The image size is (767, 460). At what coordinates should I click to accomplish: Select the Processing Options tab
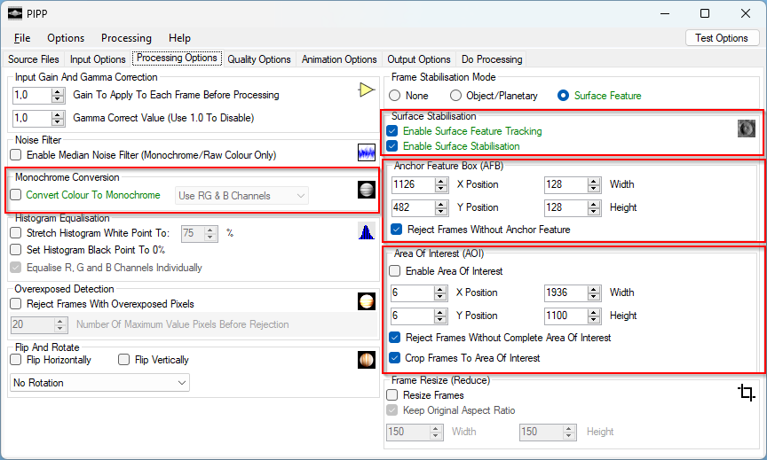click(x=177, y=58)
